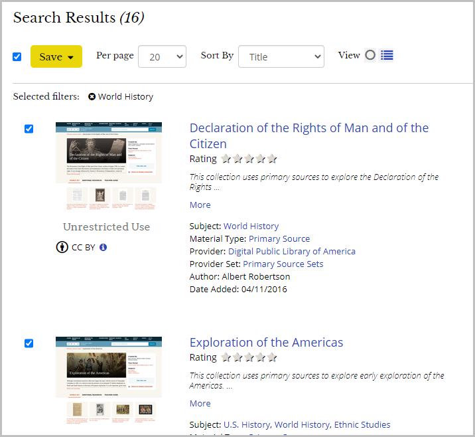Screen dimensions: 475x437
Task: Click the Search Results (16) heading
Action: point(78,17)
